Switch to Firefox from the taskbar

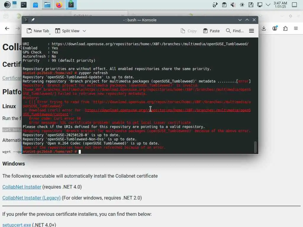[59, 5]
